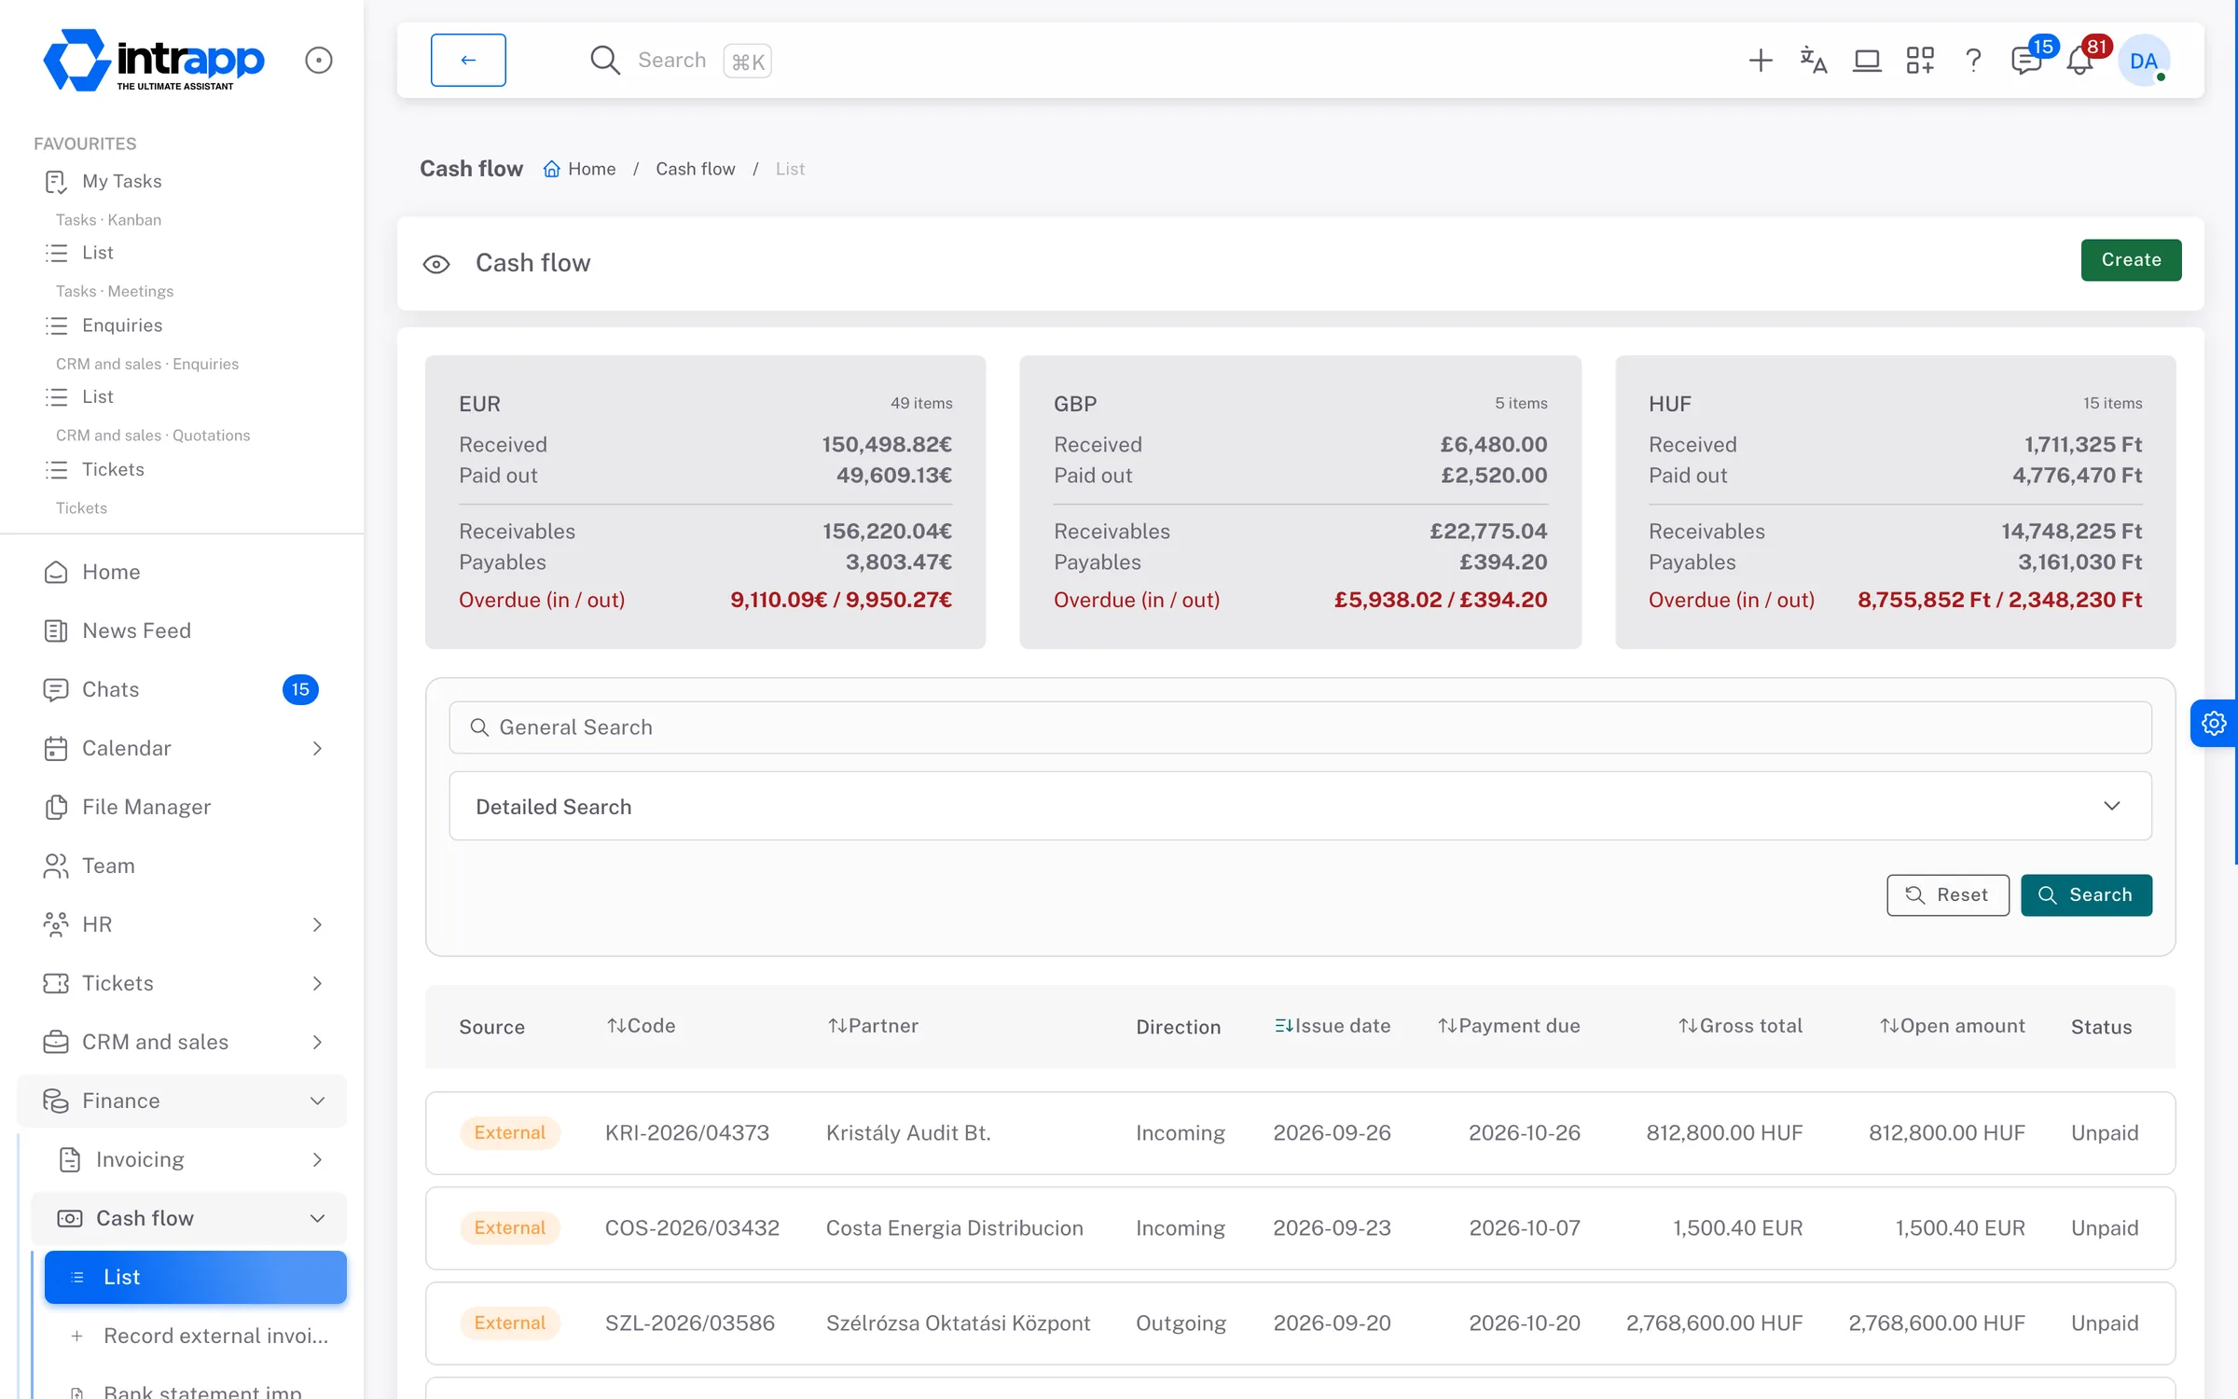Click partner Costa Energia Distribucion
This screenshot has width=2238, height=1399.
tap(954, 1228)
